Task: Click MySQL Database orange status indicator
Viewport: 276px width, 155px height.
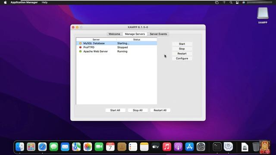Action: pos(81,43)
